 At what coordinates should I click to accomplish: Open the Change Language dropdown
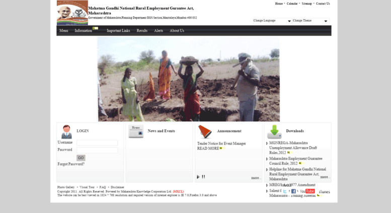[272, 21]
